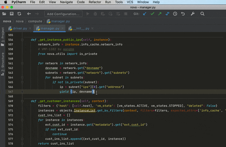Click the Open folder toolbar icon
Viewport: 226px width, 147px height.
4,14
